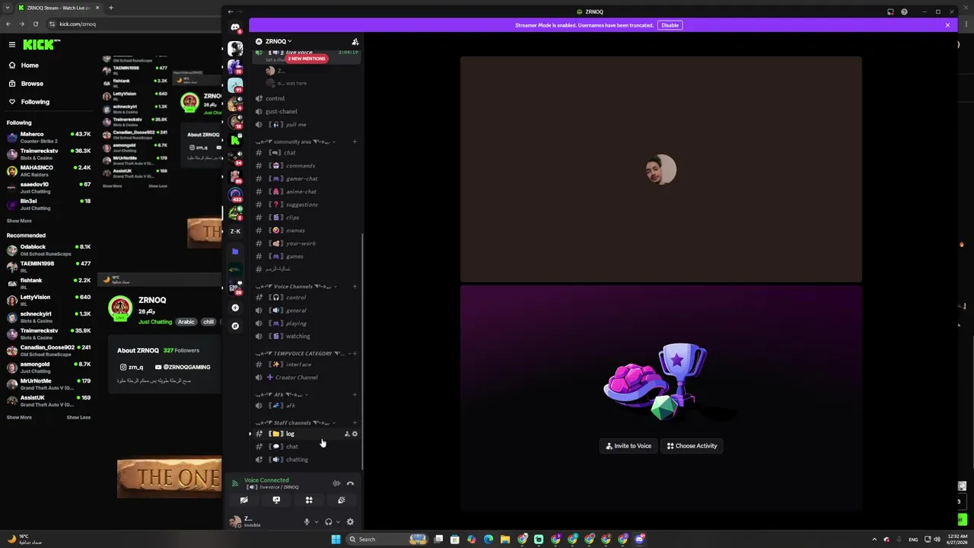This screenshot has height=548, width=974.
Task: Click Invite to Voice button
Action: [629, 446]
